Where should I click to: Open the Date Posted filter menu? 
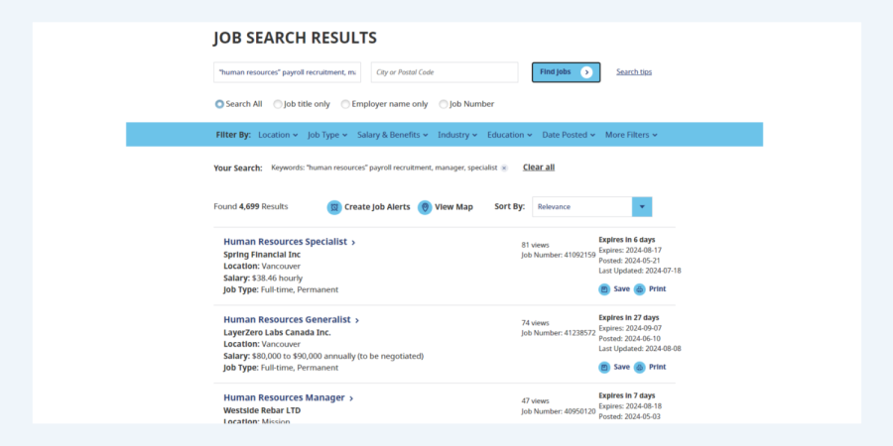tap(569, 135)
